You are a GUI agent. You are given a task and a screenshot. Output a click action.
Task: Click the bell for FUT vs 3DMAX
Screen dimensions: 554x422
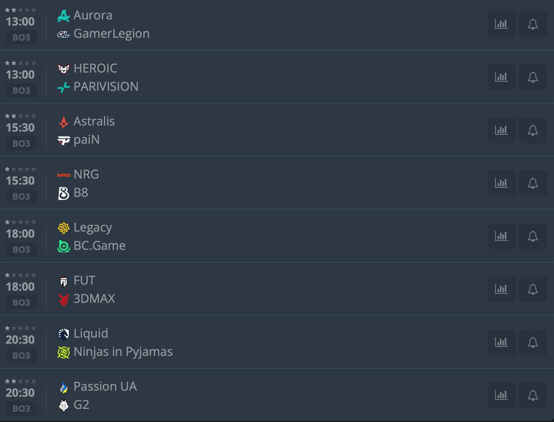pyautogui.click(x=533, y=289)
